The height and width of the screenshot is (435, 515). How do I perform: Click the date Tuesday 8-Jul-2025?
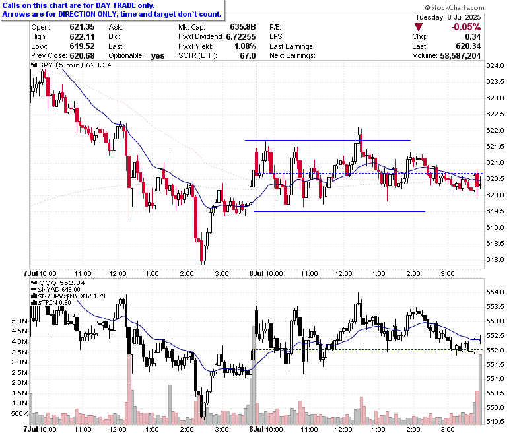click(x=448, y=17)
